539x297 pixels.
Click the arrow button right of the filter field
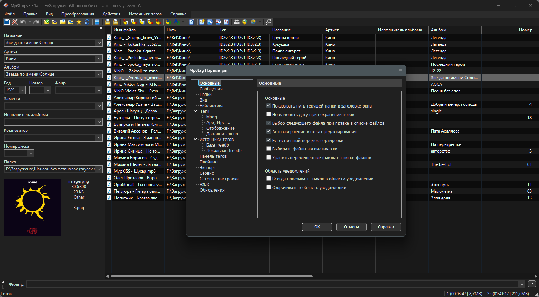click(532, 284)
